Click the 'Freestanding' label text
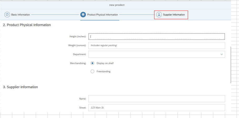Screen dimensions: 239x118 click(103, 71)
